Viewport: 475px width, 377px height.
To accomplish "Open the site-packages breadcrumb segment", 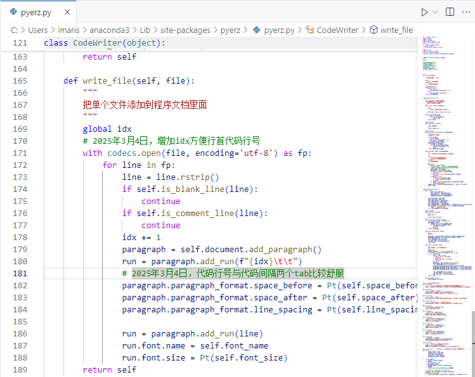I will (x=185, y=30).
